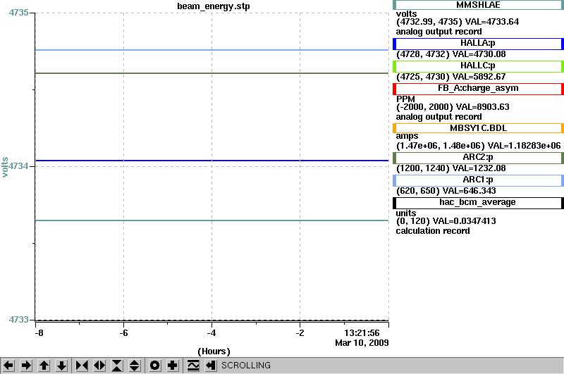Select the ARC1:p legend entry
This screenshot has height=374, width=564.
[x=478, y=180]
